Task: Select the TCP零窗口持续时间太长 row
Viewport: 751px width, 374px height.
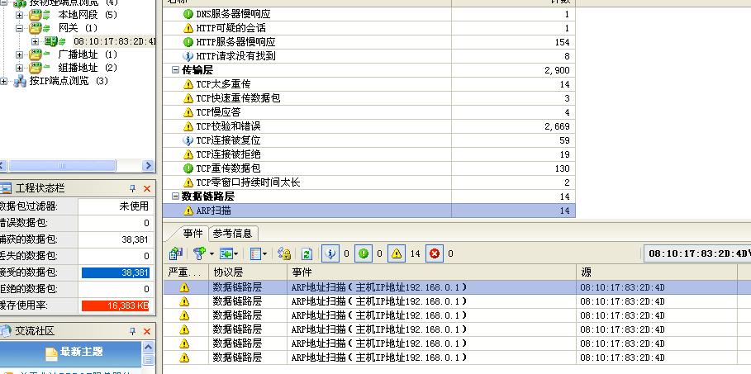Action: tap(368, 182)
